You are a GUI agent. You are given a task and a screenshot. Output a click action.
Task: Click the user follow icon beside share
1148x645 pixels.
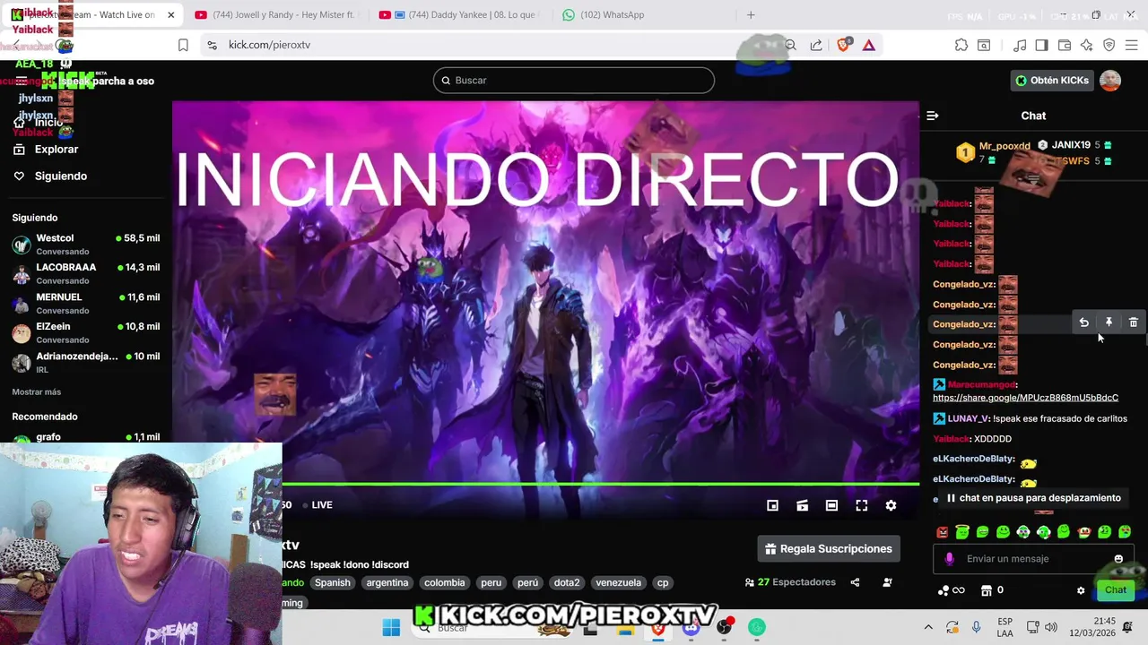click(887, 582)
